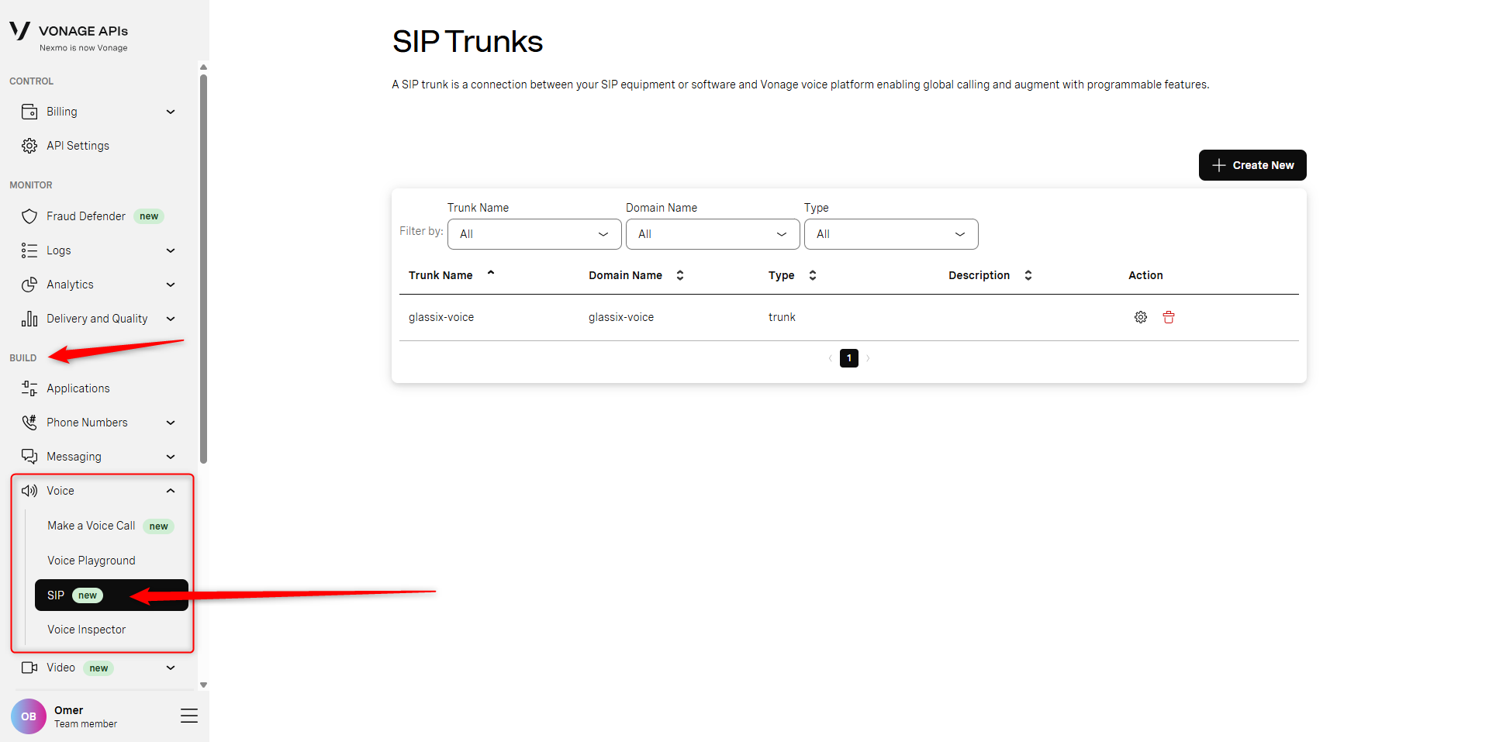Screen dimensions: 1489x742
Task: Open the Applications page
Action: 78,388
